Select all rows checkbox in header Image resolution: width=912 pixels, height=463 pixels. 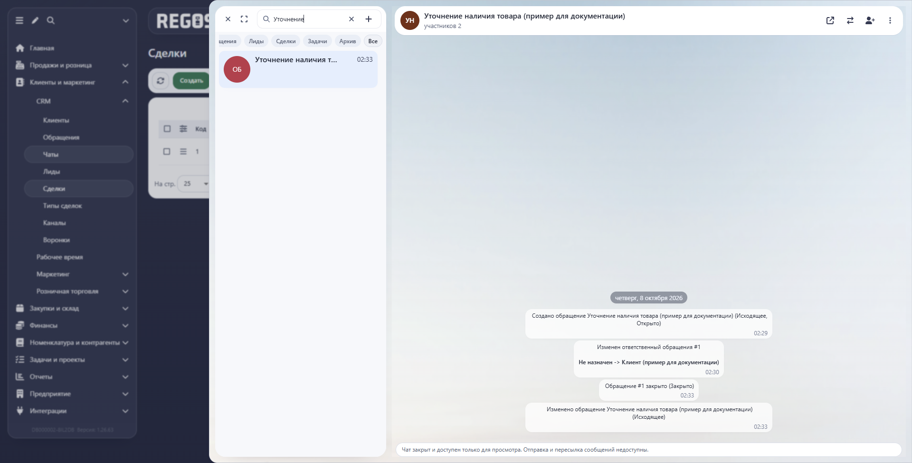click(167, 129)
